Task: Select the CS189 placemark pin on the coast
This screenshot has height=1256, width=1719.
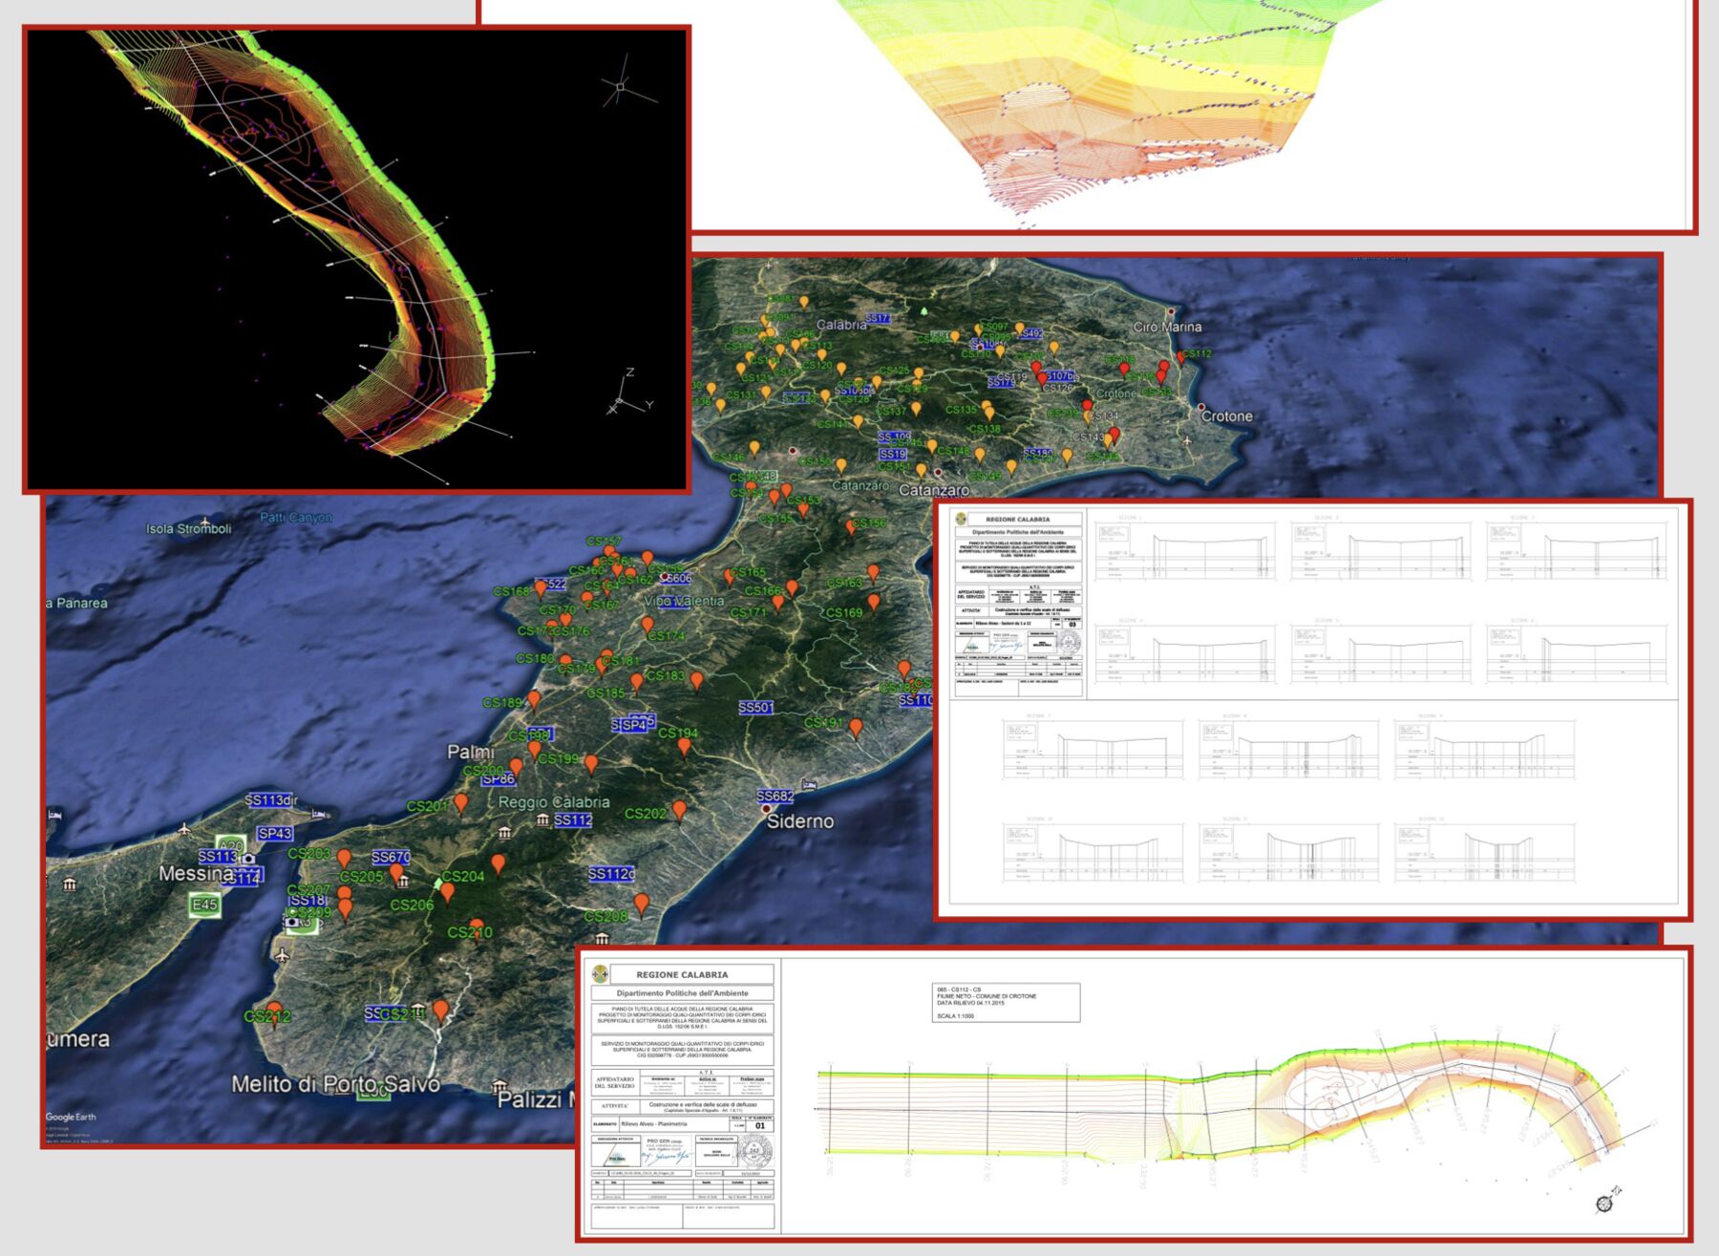Action: (534, 700)
